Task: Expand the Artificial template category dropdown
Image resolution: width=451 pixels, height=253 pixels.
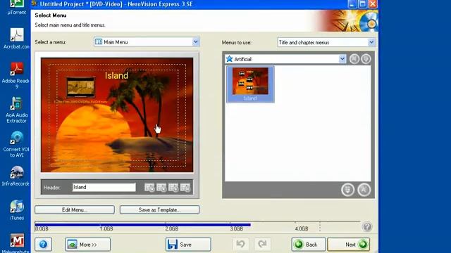Action: [x=285, y=59]
